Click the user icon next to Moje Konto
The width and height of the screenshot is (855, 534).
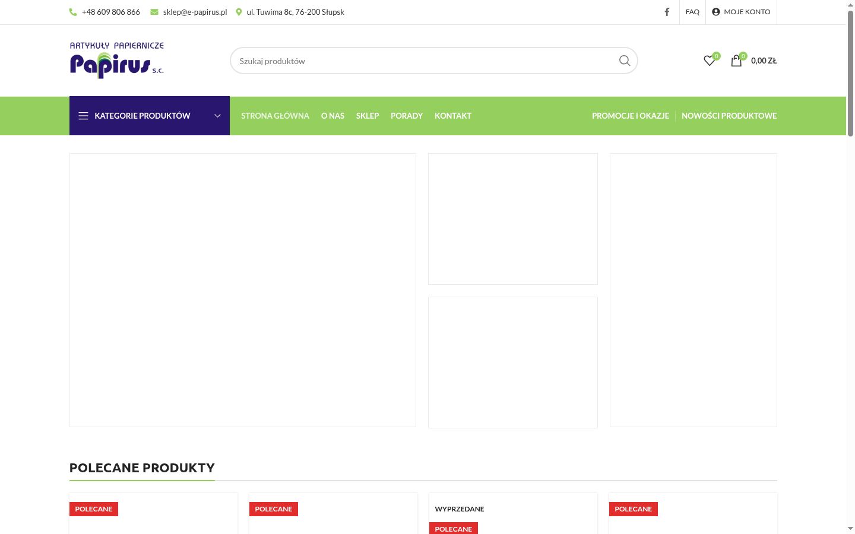[x=716, y=12]
